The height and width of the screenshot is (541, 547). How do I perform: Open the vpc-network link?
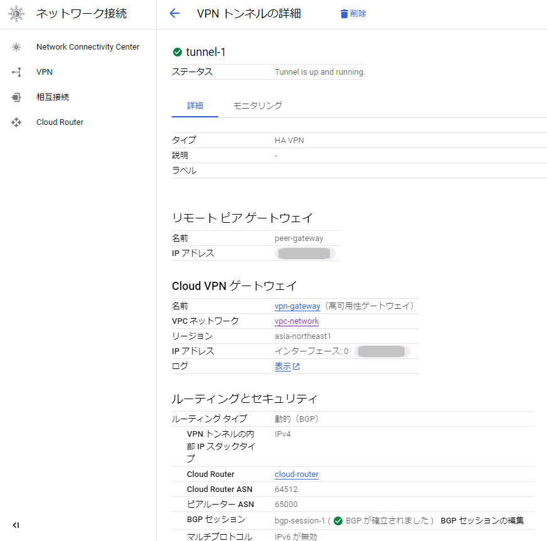pyautogui.click(x=297, y=321)
